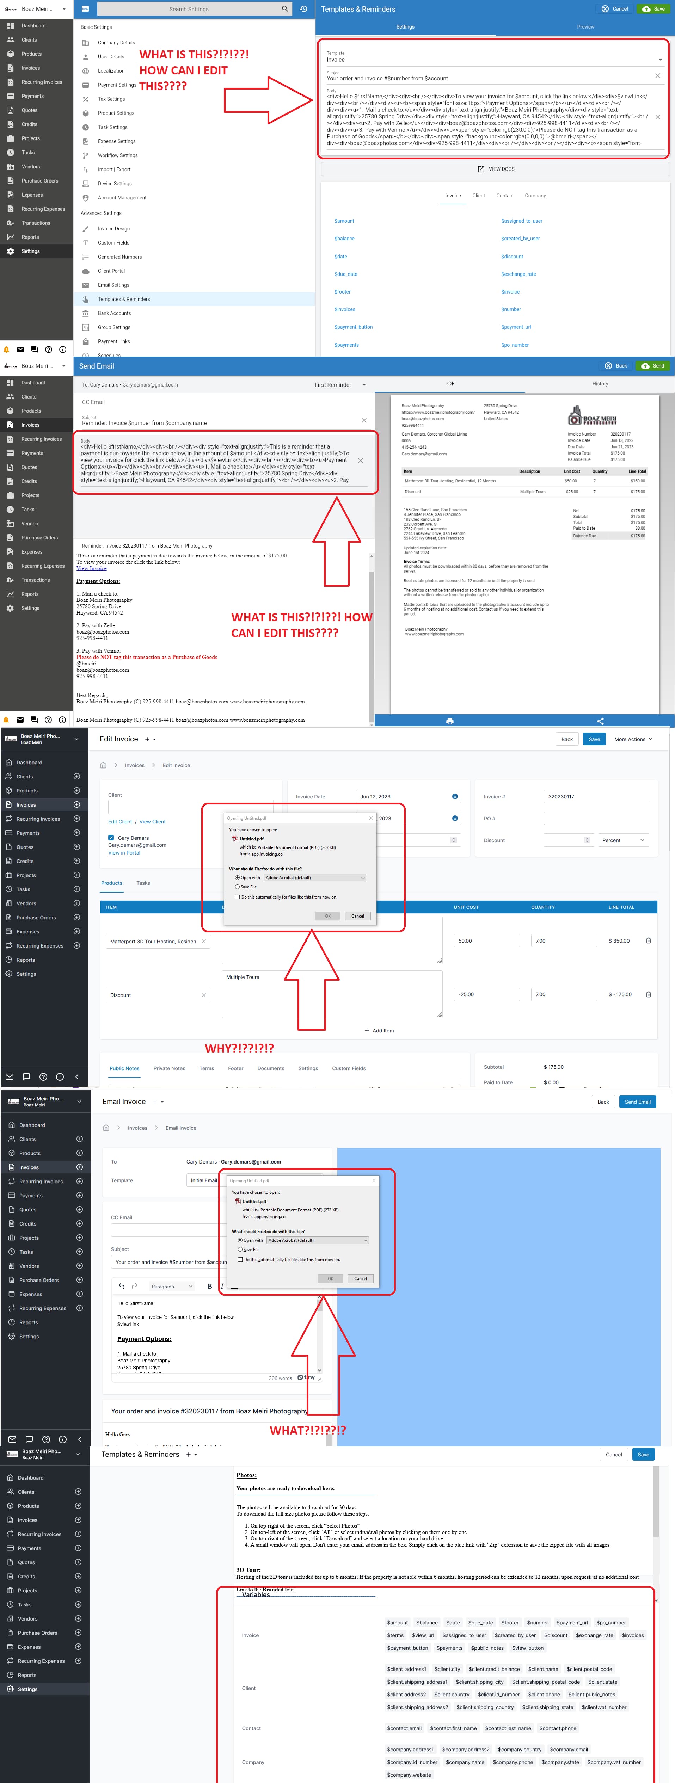Screen dimensions: 675x1783
Task: Click plus icon beside Vendors in Edit Invoice sidebar
Action: click(x=77, y=903)
